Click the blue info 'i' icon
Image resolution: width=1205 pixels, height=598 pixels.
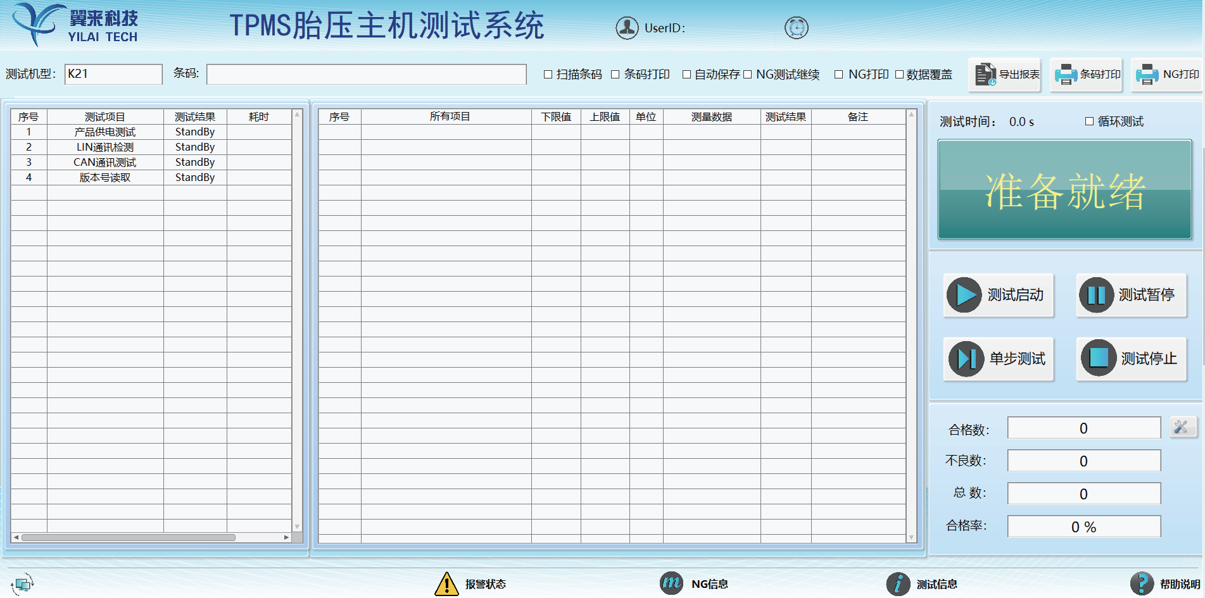pyautogui.click(x=898, y=583)
